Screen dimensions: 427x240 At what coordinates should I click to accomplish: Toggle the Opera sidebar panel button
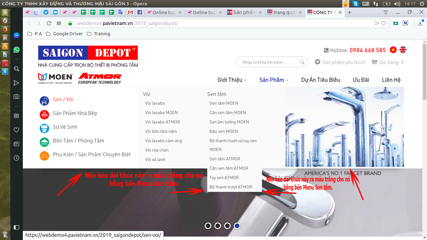coord(17,227)
